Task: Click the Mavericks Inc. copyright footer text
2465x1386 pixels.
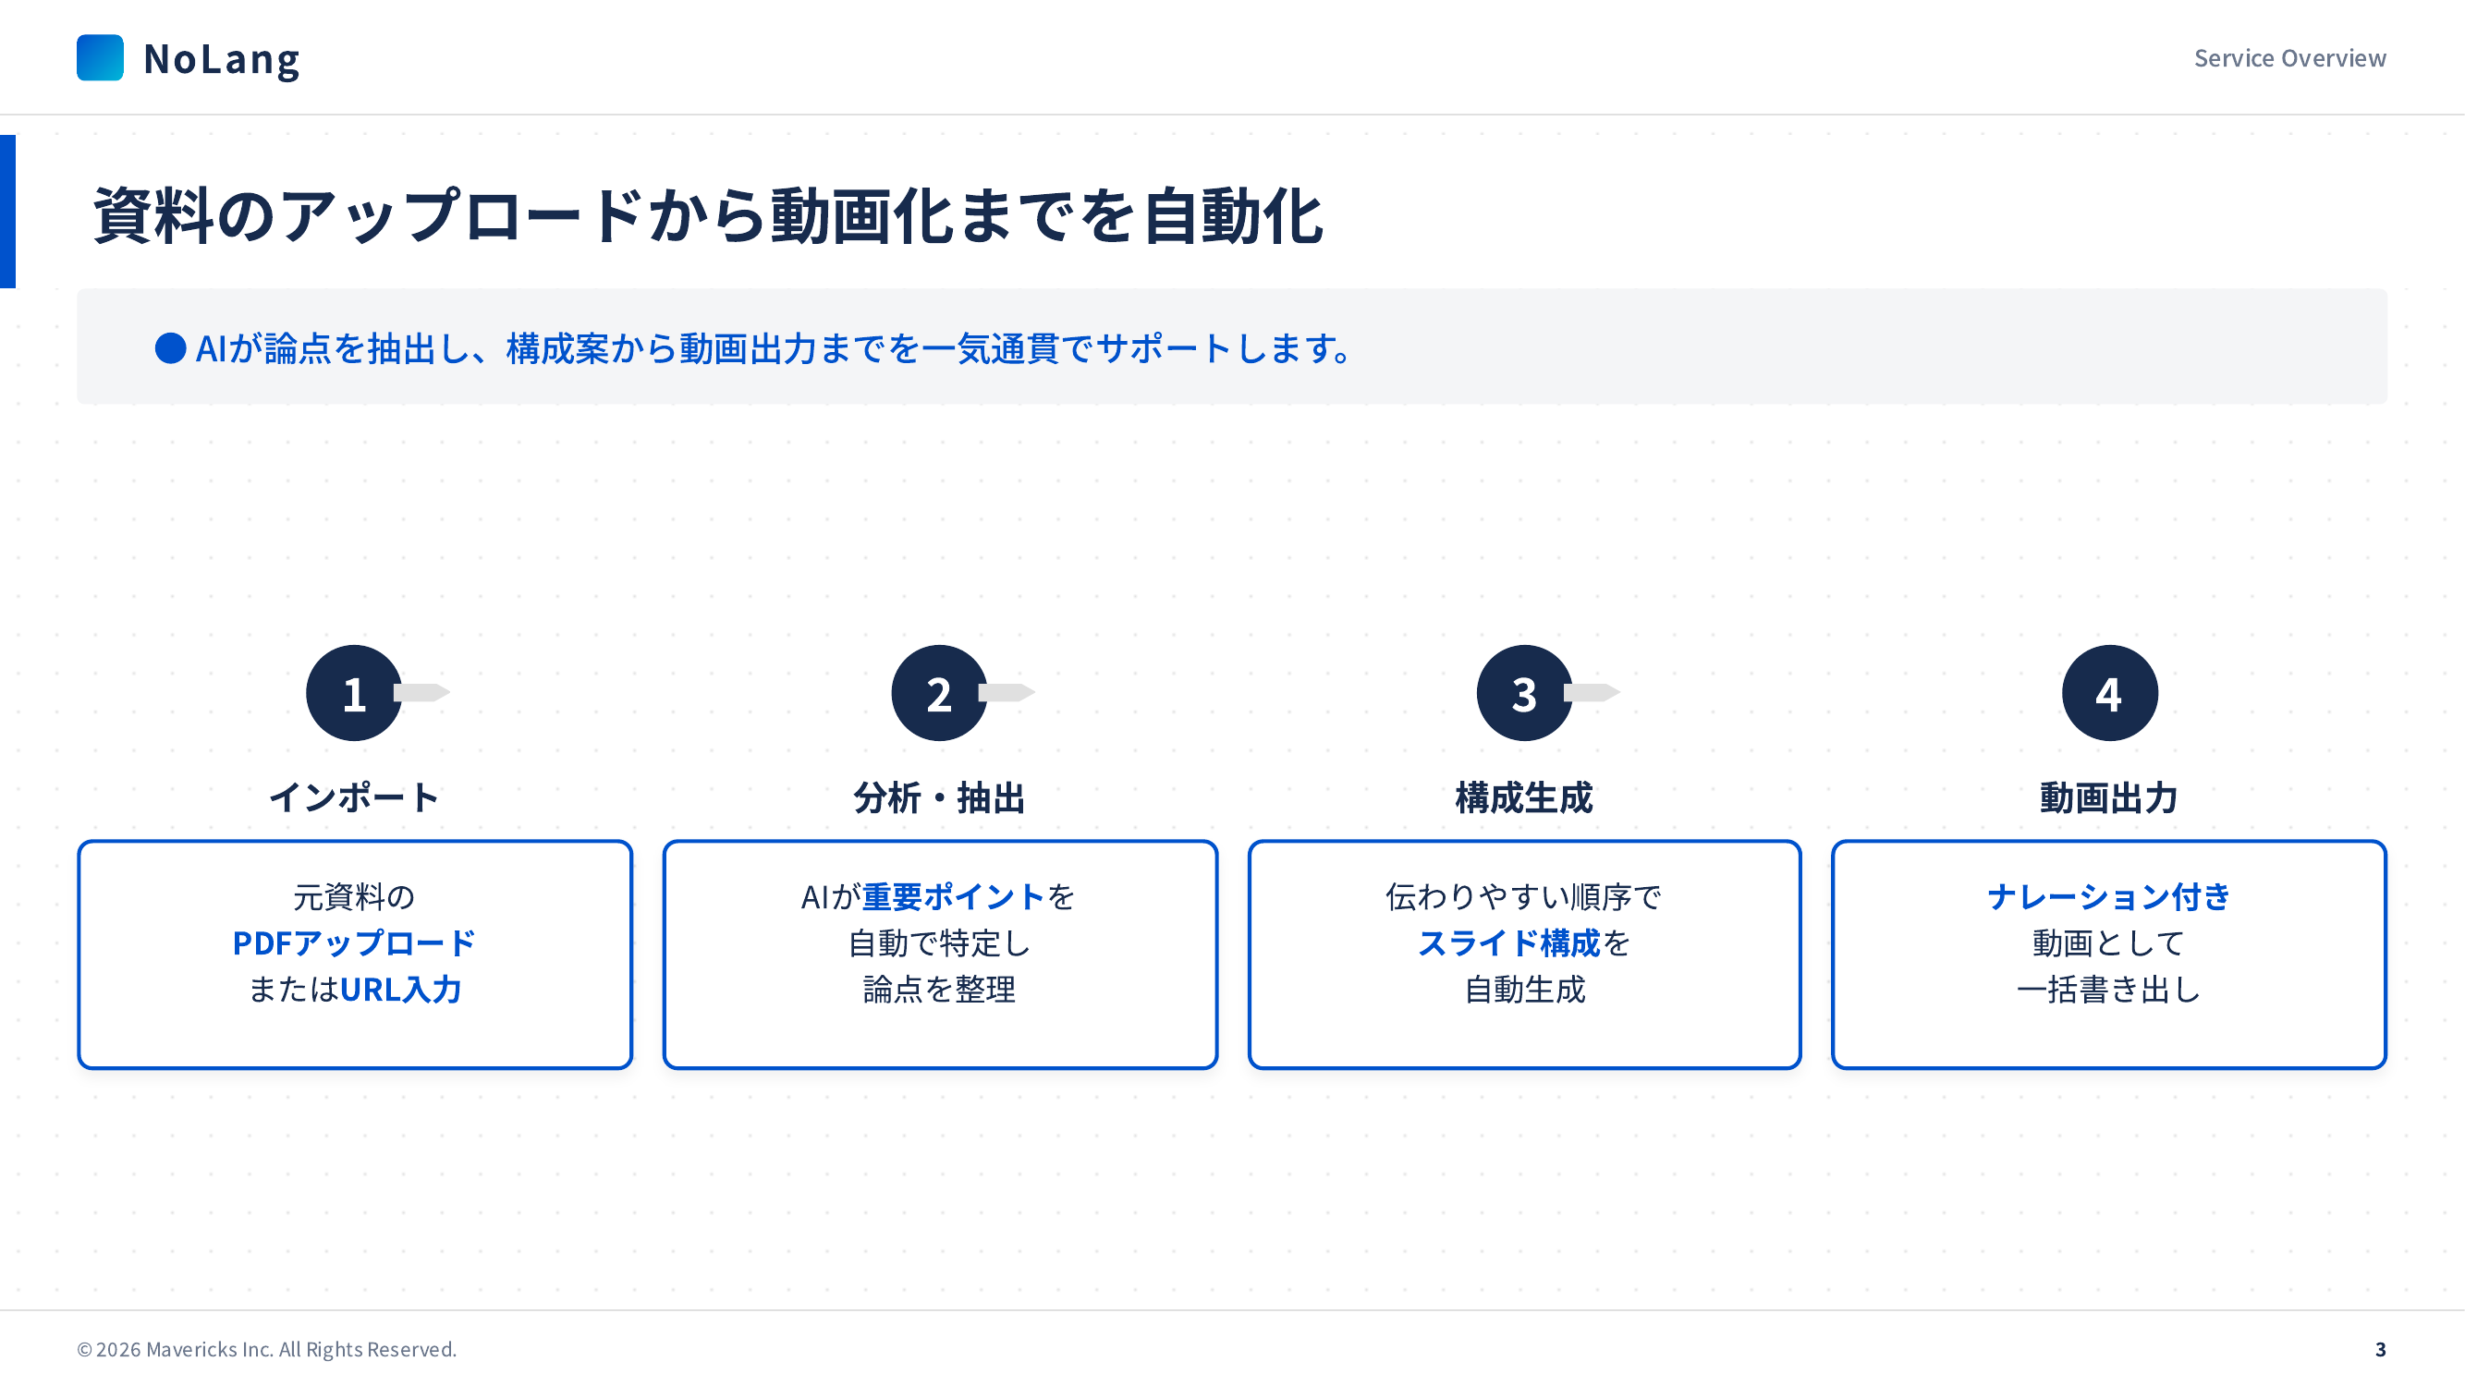Action: [267, 1349]
